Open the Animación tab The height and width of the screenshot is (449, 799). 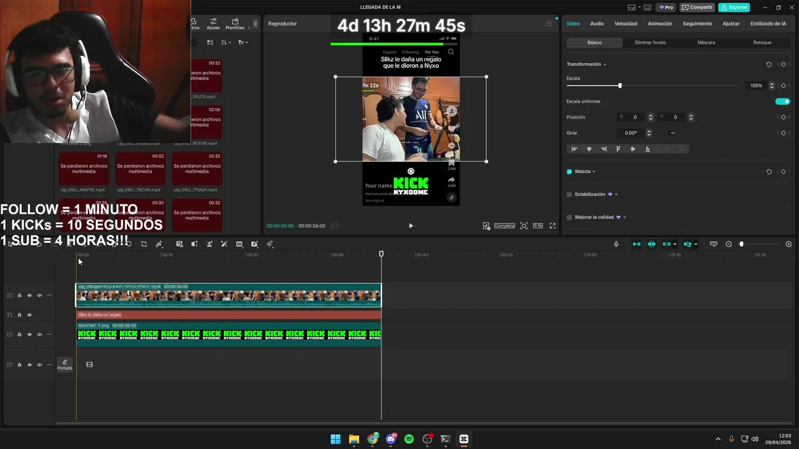[660, 24]
